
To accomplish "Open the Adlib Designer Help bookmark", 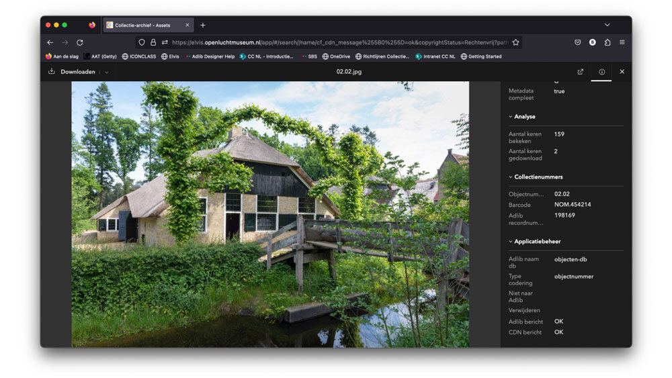I will tap(210, 56).
